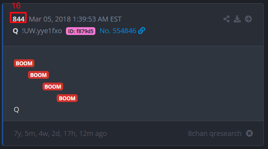This screenshot has width=268, height=149.
Task: Click the chain link icon beside No. 554846
Action: [141, 31]
